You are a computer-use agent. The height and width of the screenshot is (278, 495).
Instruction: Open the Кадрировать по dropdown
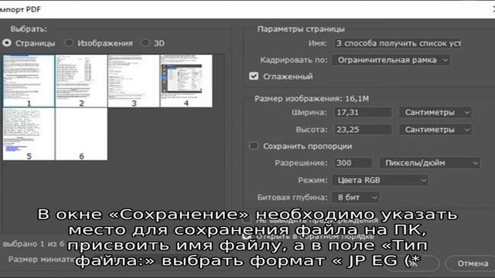[x=391, y=60]
